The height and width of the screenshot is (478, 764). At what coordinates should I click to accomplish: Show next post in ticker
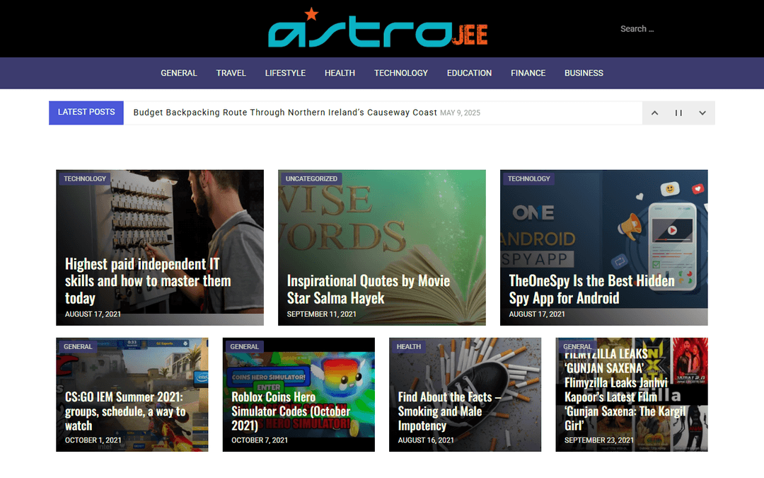click(x=702, y=113)
